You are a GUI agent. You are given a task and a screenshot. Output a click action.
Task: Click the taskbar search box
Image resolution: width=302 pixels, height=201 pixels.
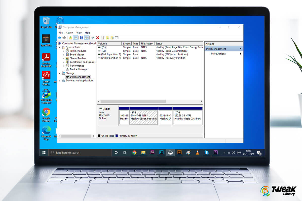[x=75, y=153]
